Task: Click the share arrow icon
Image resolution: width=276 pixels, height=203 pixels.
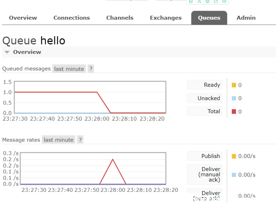Action: click(216, 2)
